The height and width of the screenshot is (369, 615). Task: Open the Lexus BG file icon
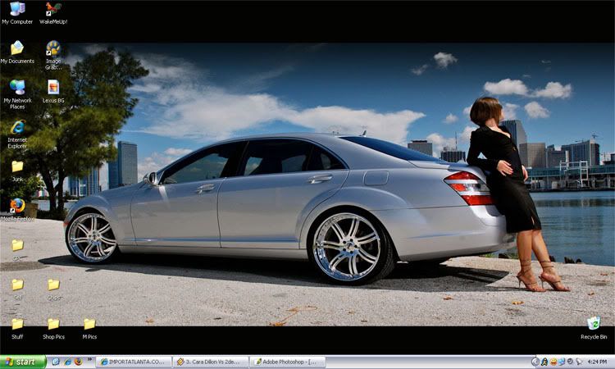point(53,87)
